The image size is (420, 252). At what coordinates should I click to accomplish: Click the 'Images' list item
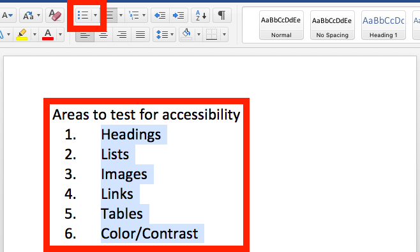[124, 174]
